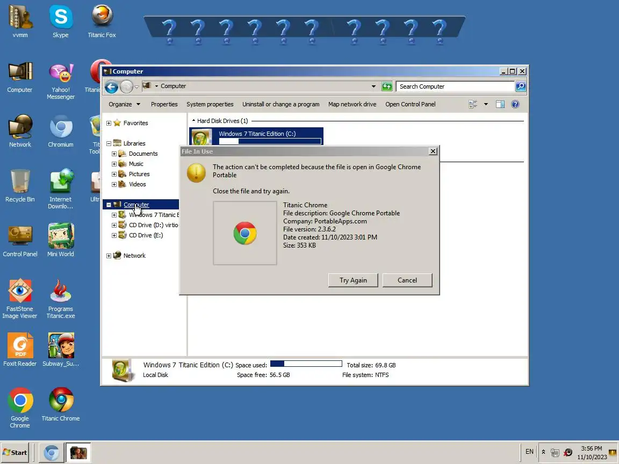Launch Google Chrome desktop icon
The image size is (619, 464).
pos(20,408)
